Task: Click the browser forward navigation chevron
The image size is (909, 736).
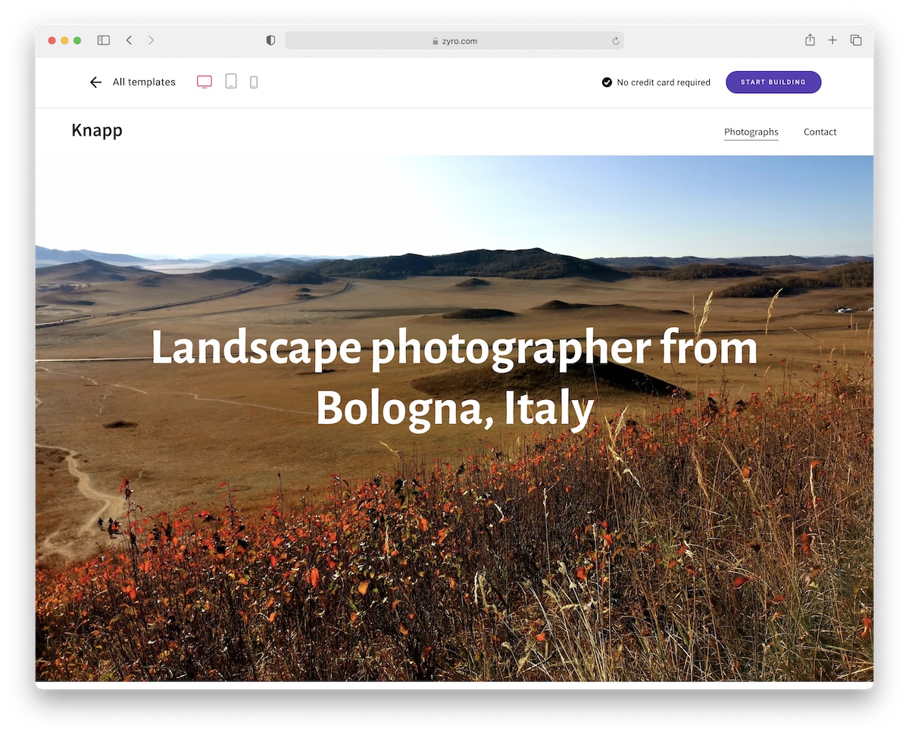Action: click(x=151, y=40)
